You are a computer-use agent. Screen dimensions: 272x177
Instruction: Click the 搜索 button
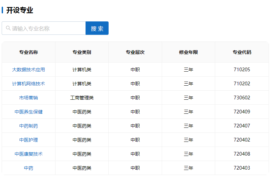point(97,28)
